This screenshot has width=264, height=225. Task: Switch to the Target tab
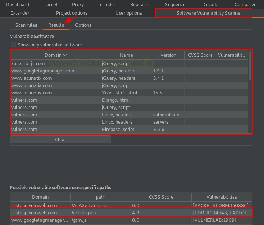pos(50,4)
